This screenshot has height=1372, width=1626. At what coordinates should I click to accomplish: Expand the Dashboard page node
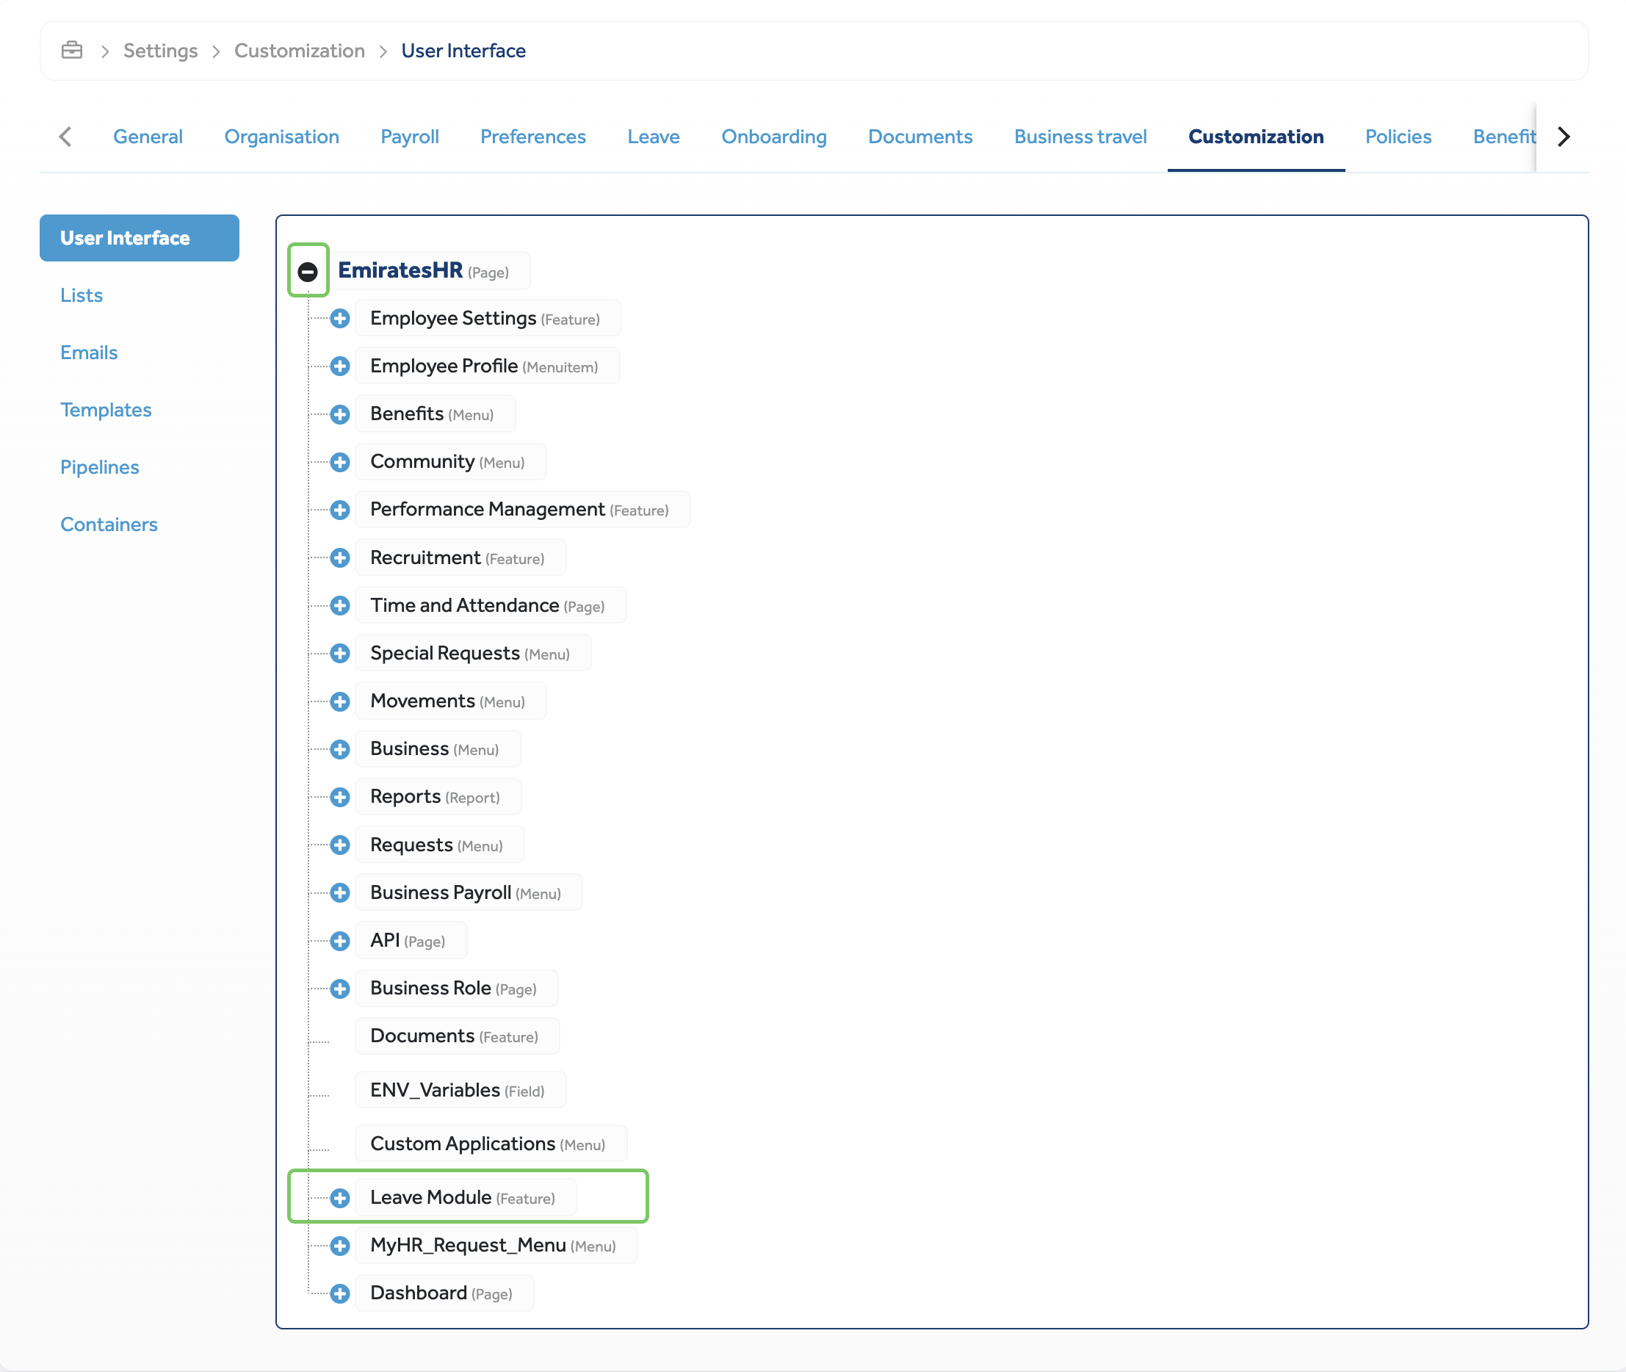click(x=340, y=1293)
